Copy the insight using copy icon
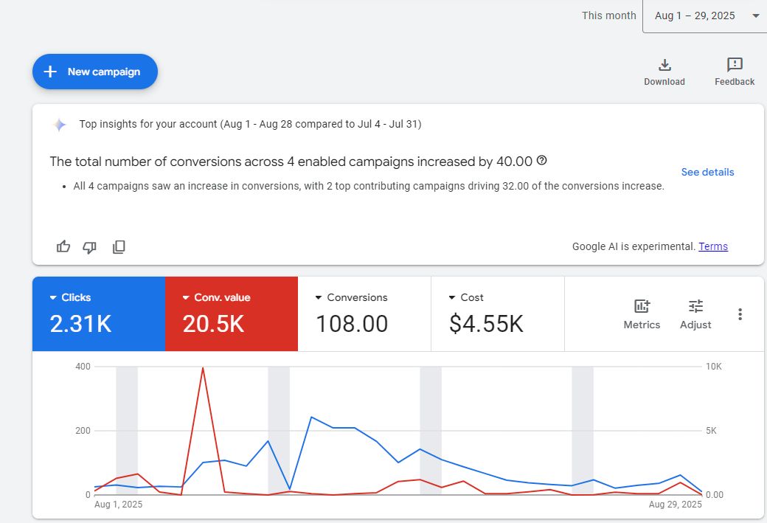 tap(119, 247)
